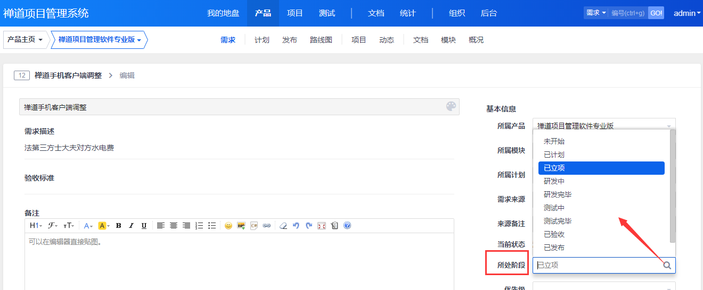
Task: Open 组织 top navigation tab
Action: point(457,13)
